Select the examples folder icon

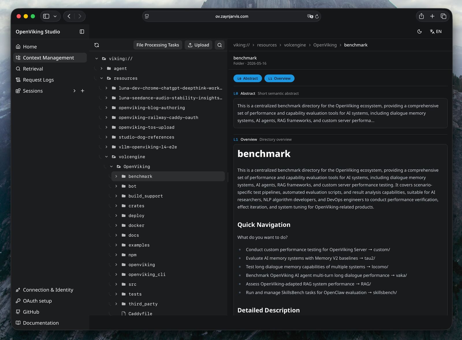(124, 245)
